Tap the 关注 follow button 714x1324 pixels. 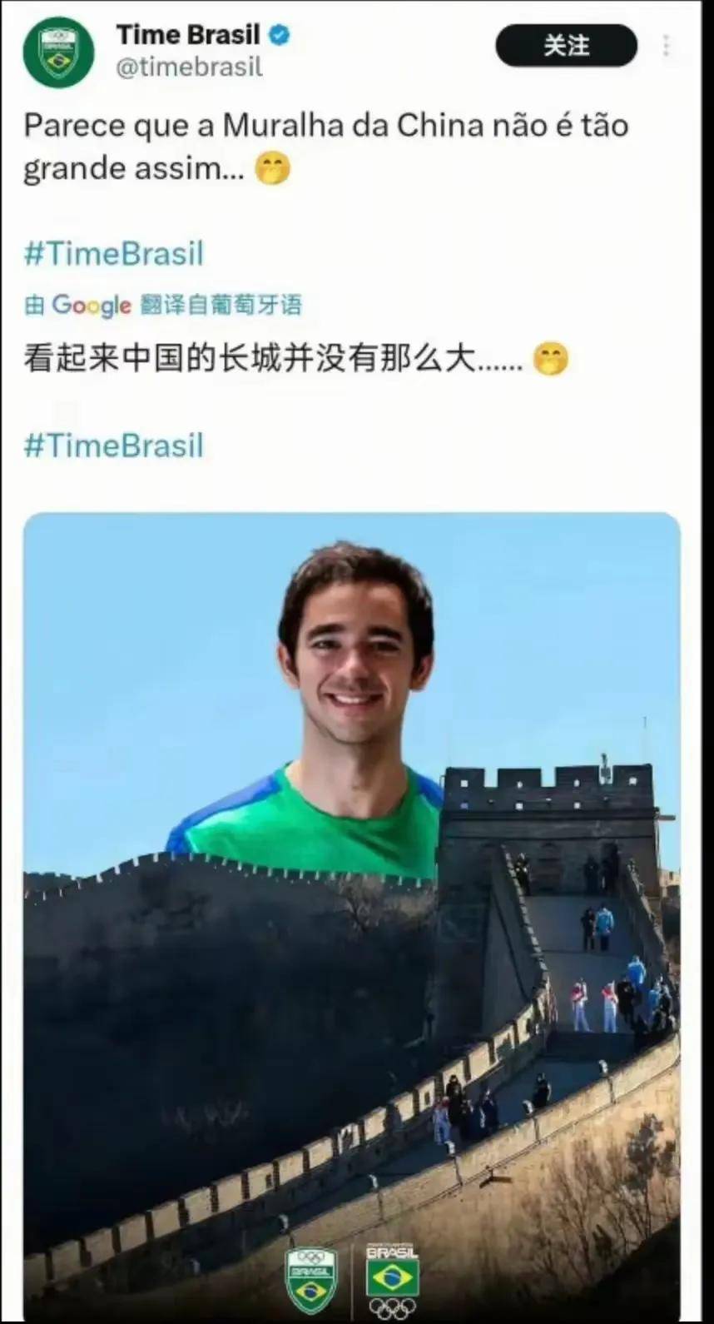567,46
